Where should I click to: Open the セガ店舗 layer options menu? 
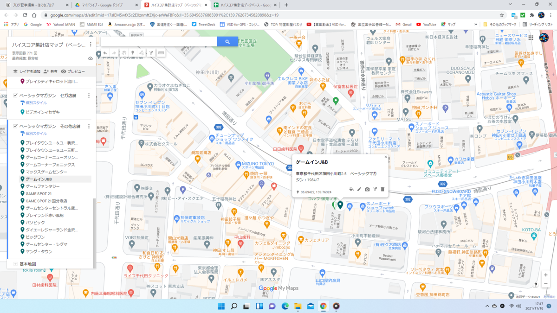[x=89, y=96]
